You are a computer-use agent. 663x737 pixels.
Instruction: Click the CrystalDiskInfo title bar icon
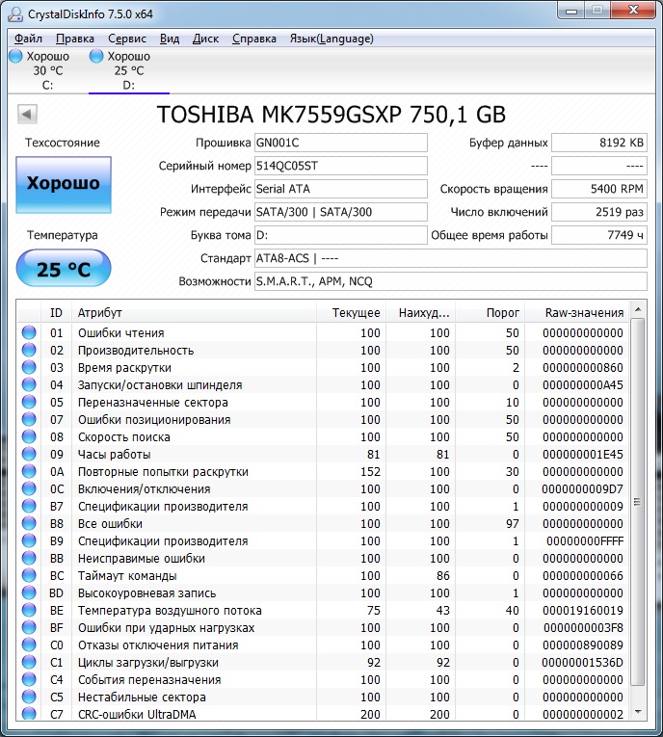click(x=15, y=14)
